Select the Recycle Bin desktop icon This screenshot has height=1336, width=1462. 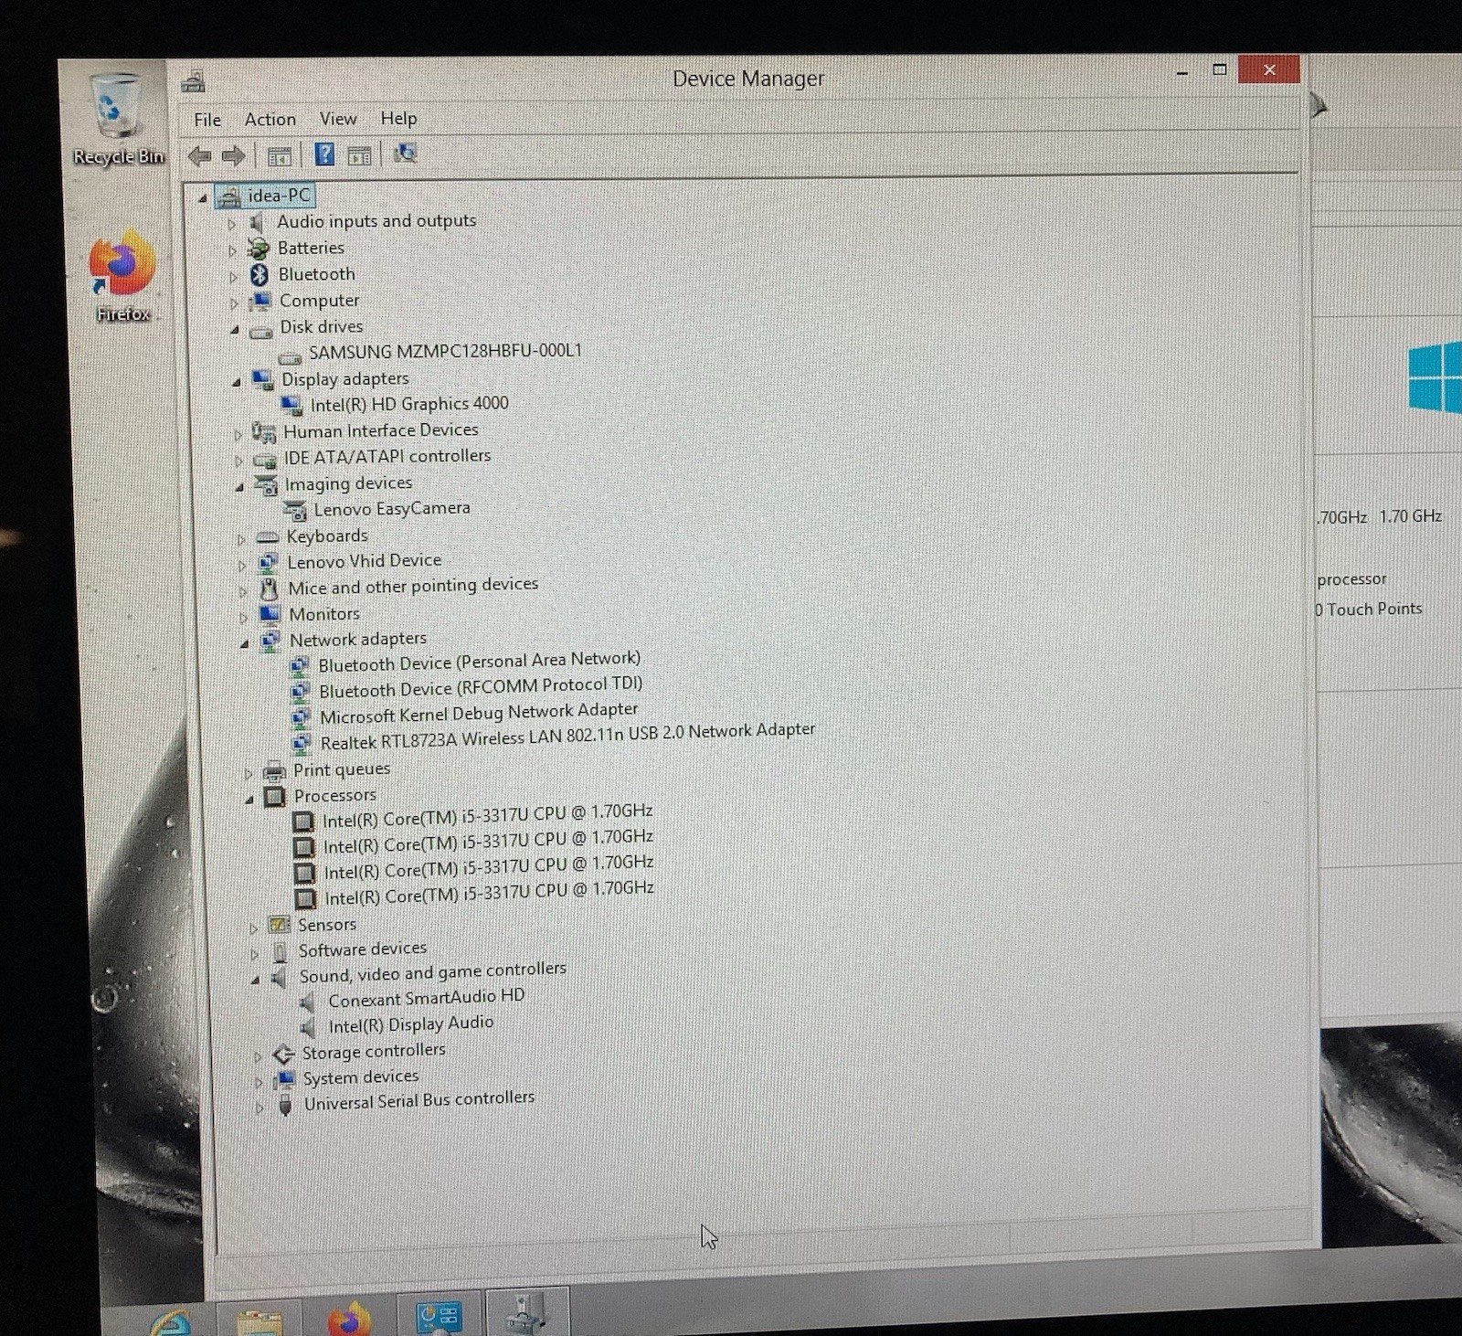coord(117,121)
